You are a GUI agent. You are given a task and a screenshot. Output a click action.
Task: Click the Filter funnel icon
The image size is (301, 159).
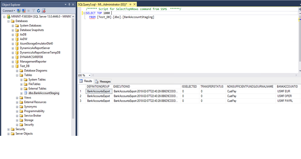click(x=34, y=11)
